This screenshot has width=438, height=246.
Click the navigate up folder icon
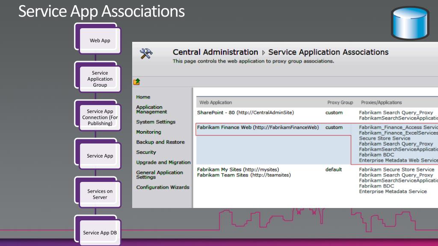pos(136,82)
